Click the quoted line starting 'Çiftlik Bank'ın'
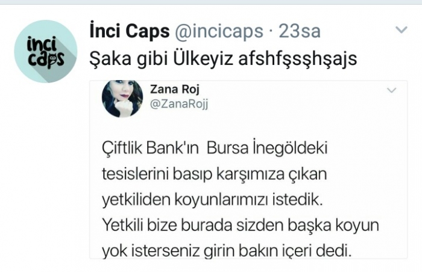 coord(215,149)
